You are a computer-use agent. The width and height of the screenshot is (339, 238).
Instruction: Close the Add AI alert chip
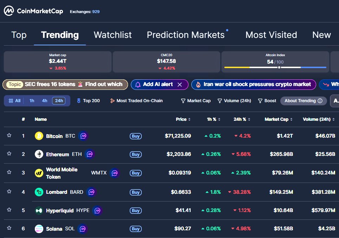coord(180,85)
